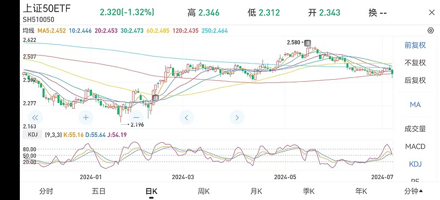Close the chart with the X icon

point(432,12)
